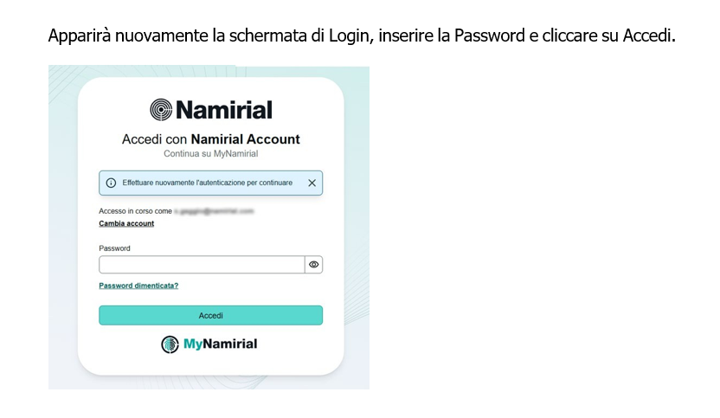This screenshot has height=418, width=720.
Task: Toggle password visibility with the eye icon
Action: point(313,265)
